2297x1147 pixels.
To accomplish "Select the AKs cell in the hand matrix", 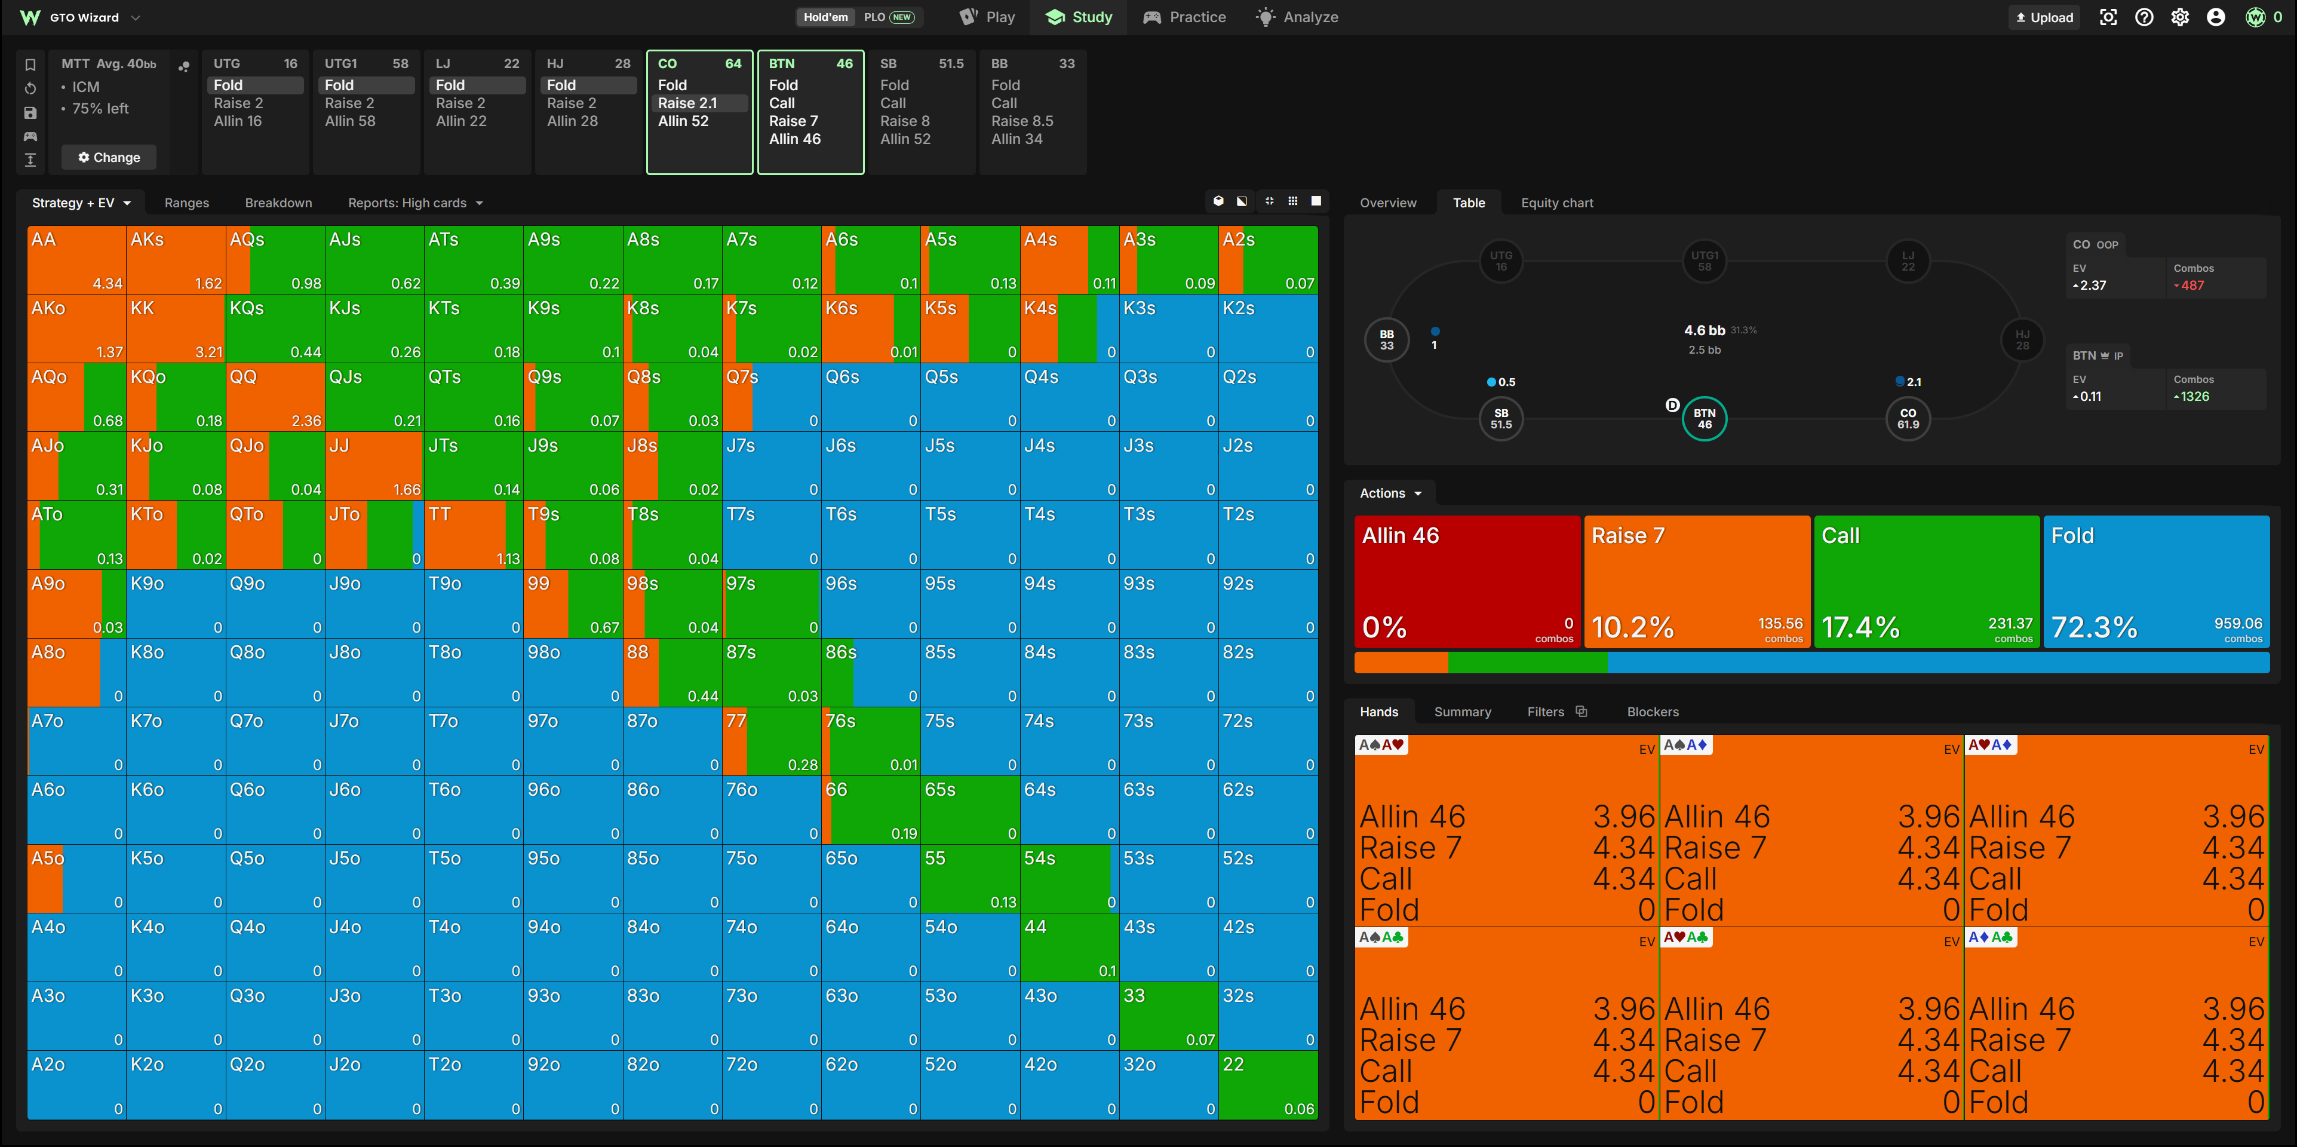I will [176, 259].
